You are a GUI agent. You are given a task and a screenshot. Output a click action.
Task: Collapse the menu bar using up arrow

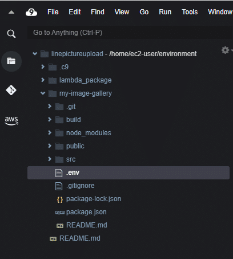click(x=11, y=13)
